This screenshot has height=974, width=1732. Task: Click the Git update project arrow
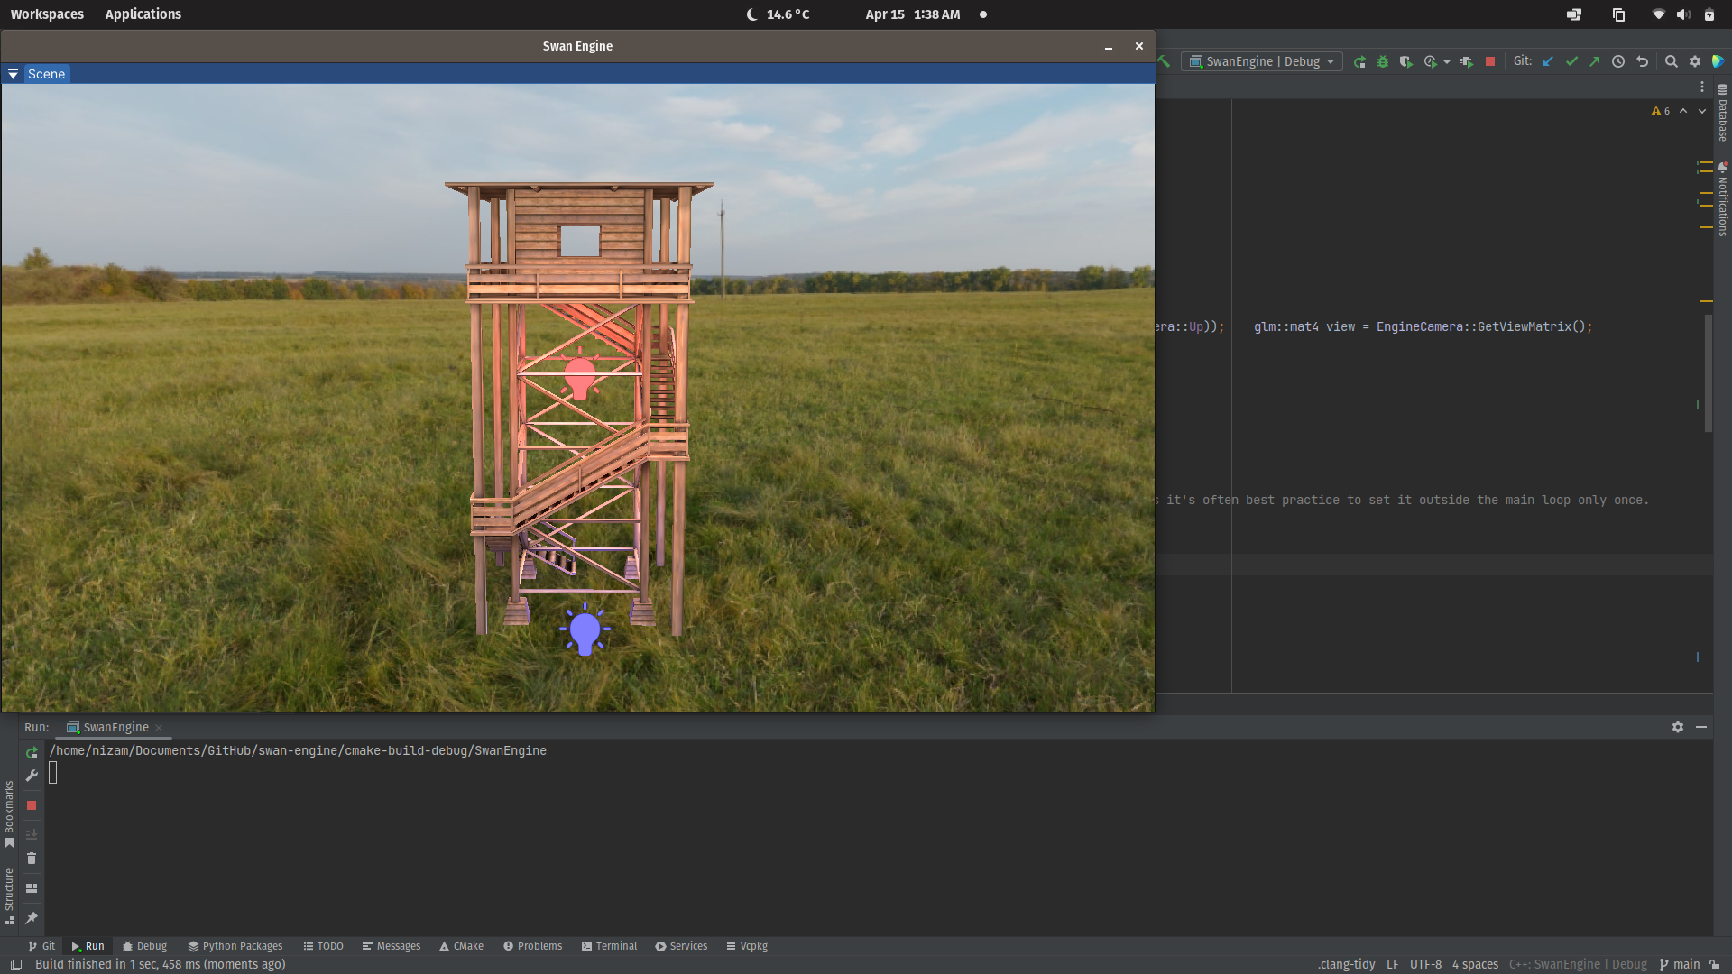point(1548,61)
